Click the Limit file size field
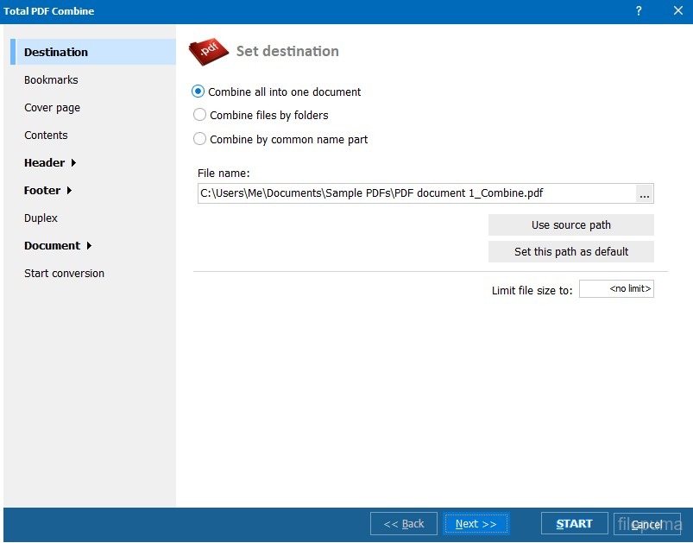The width and height of the screenshot is (693, 543). tap(616, 289)
